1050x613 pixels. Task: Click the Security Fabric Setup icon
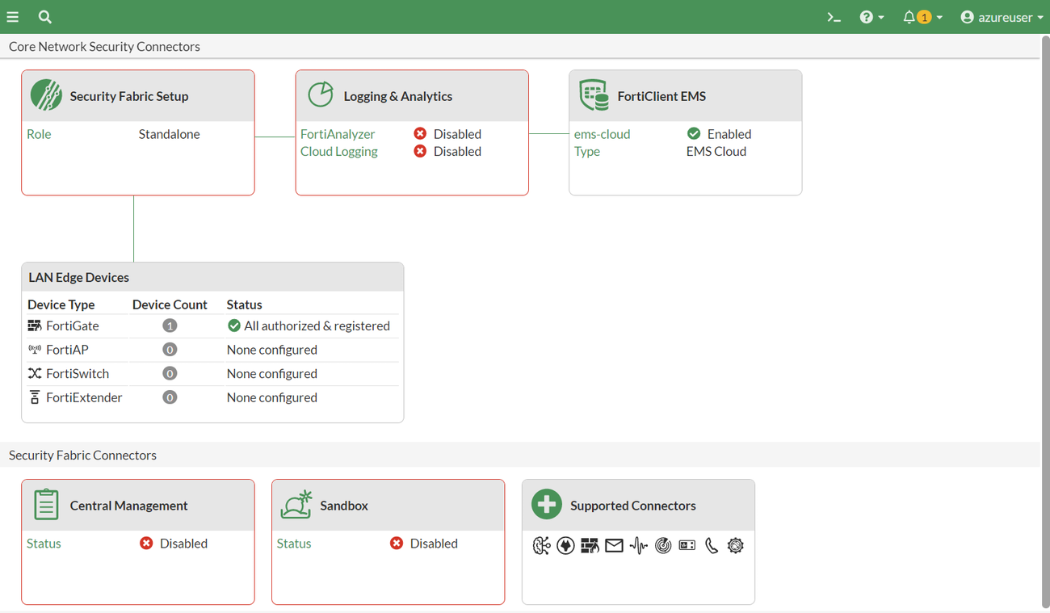point(45,94)
